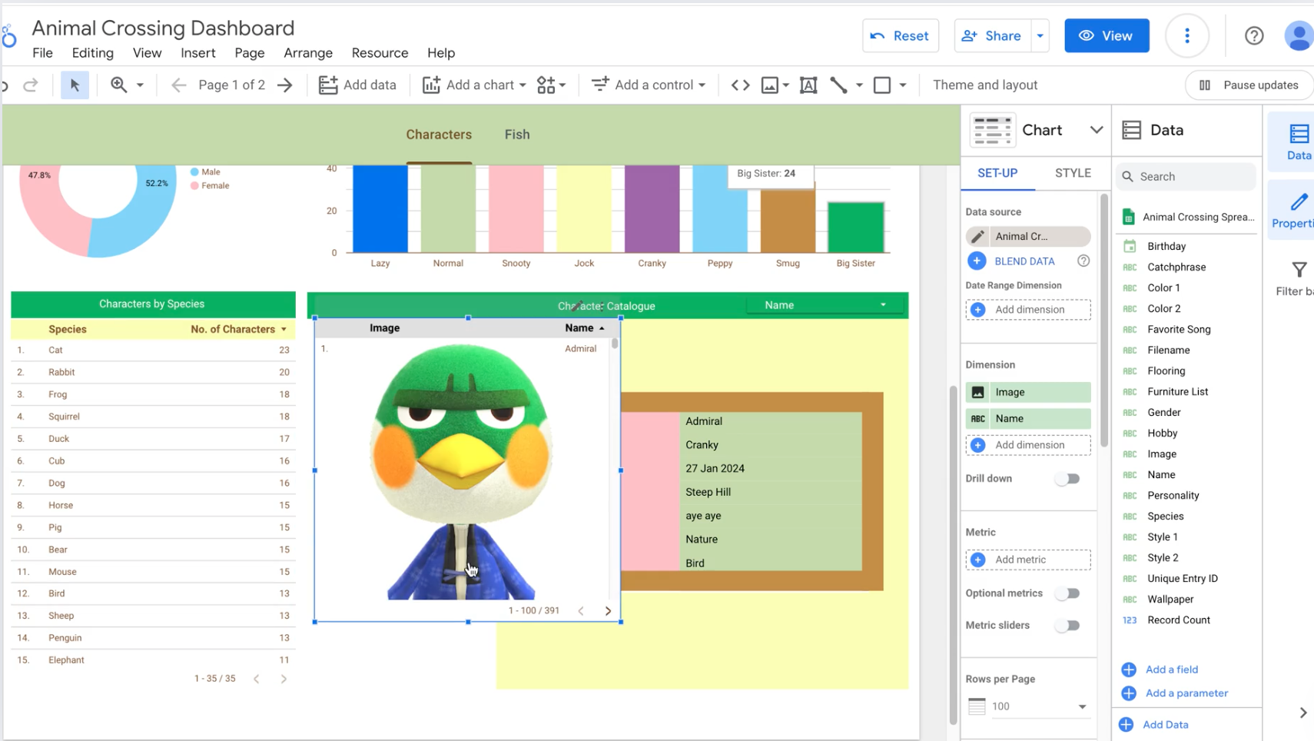
Task: Turn on Metric sliders switch
Action: pyautogui.click(x=1067, y=626)
